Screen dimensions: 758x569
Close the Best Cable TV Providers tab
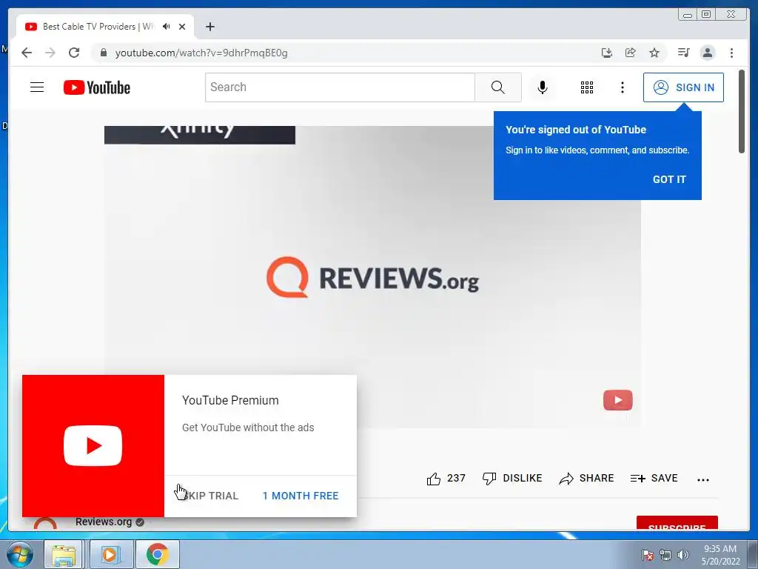click(x=182, y=27)
